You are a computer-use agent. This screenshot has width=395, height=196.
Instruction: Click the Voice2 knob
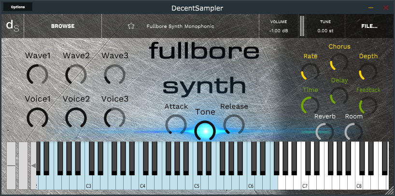76,118
